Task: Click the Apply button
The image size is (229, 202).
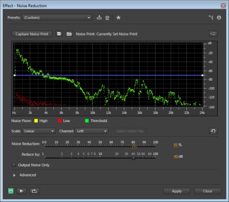Action: pyautogui.click(x=177, y=191)
